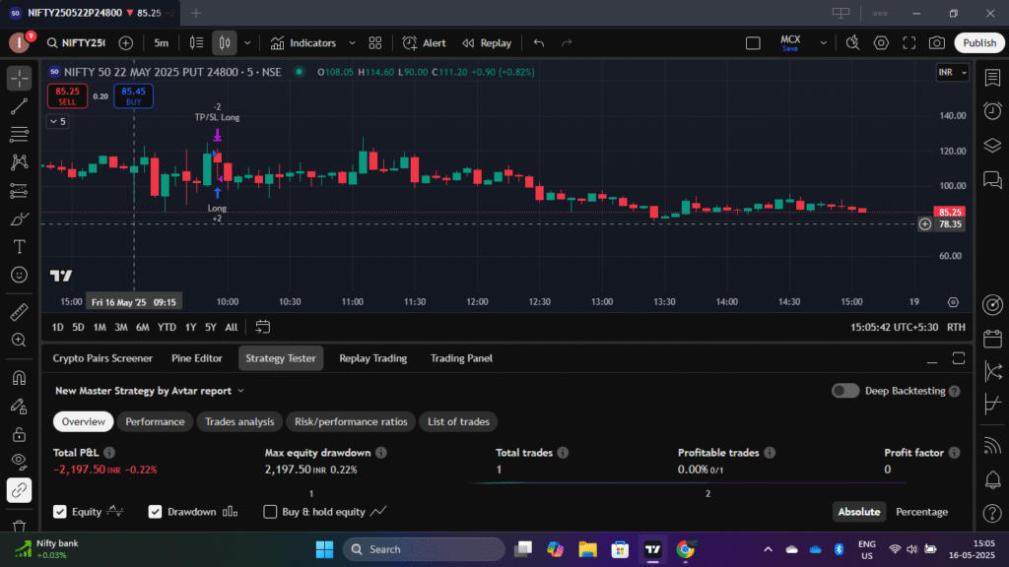This screenshot has width=1009, height=567.
Task: Collapse the indicator legend showing 5
Action: tap(57, 121)
